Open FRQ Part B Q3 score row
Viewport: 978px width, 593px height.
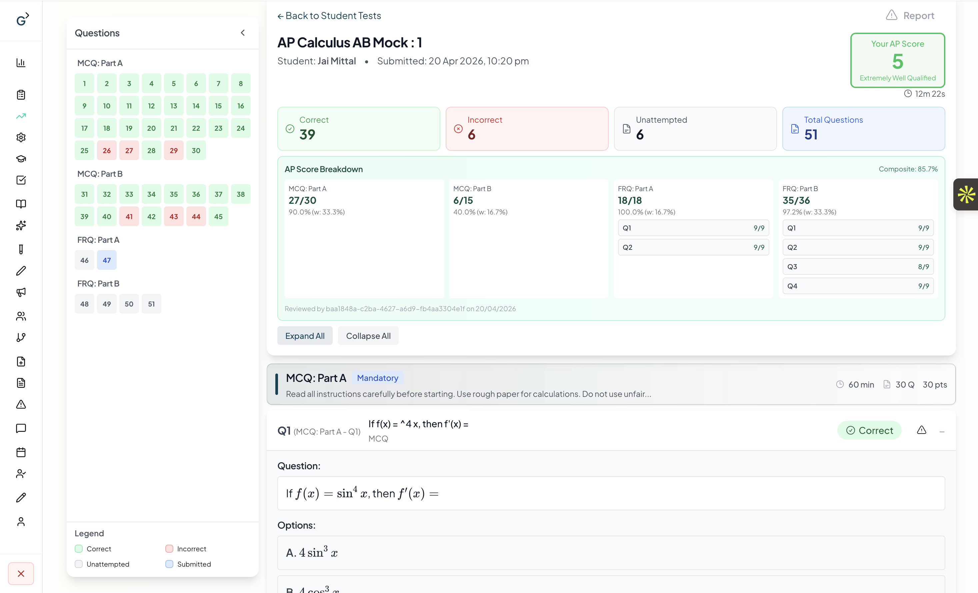coord(858,266)
